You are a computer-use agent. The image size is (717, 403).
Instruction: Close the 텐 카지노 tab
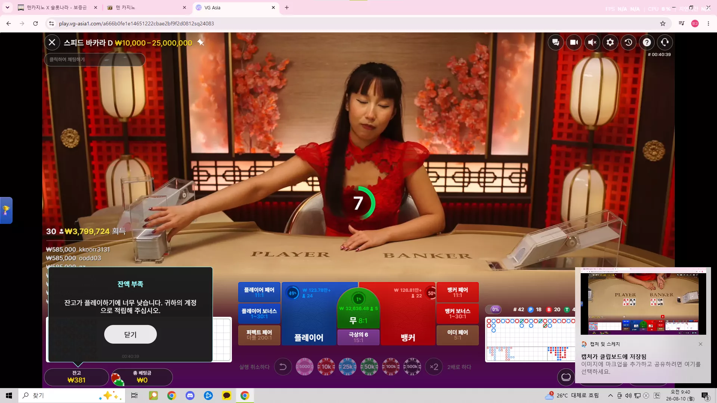coord(184,7)
